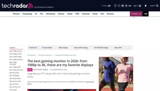
Task: Open the Browse menu
Action: [110, 14]
